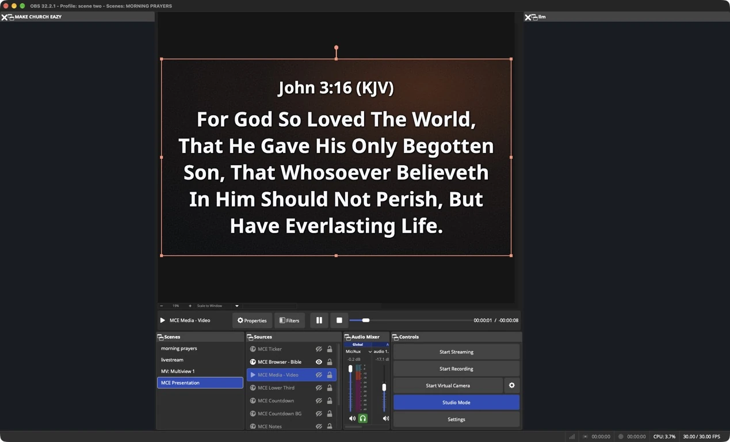The height and width of the screenshot is (442, 730).
Task: Switch to the morning prayers scene
Action: (200, 348)
